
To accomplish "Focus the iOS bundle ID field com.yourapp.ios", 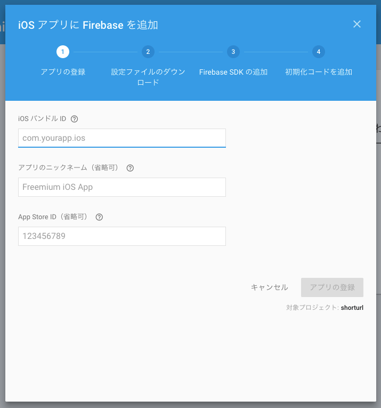I will 122,138.
